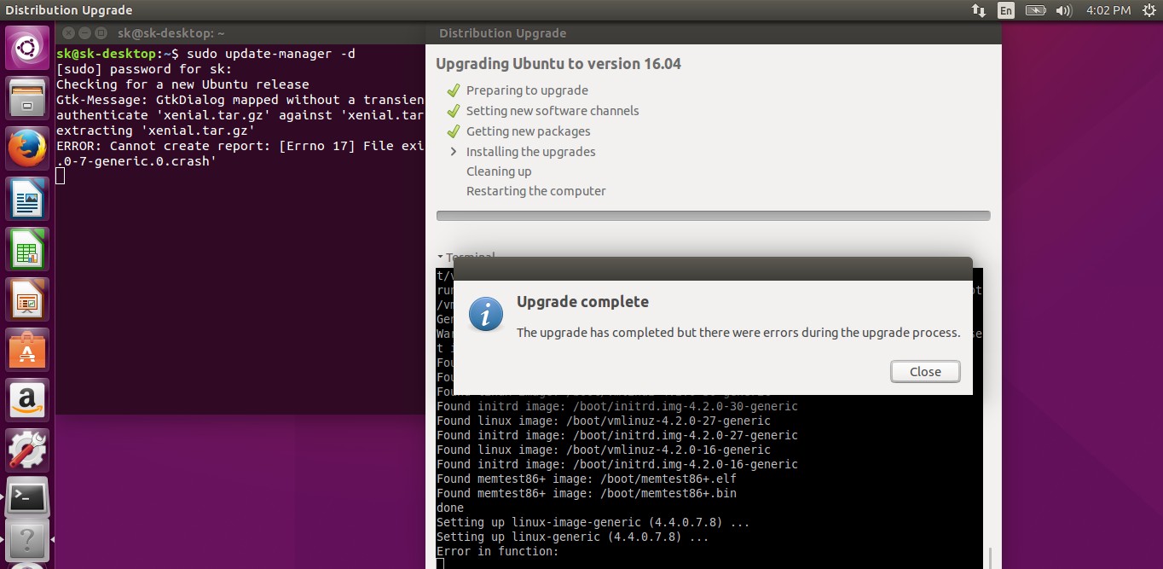Click the 'Upgrade complete' dialog heading
The image size is (1163, 569).
pos(582,302)
